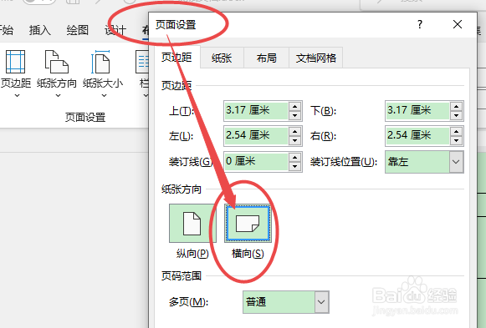Increase the 上 margin with up arrow
Image resolution: width=486 pixels, height=328 pixels.
tap(294, 106)
